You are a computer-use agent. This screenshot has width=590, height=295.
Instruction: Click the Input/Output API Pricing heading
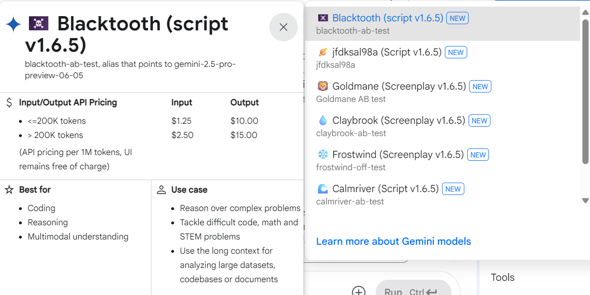click(x=68, y=102)
